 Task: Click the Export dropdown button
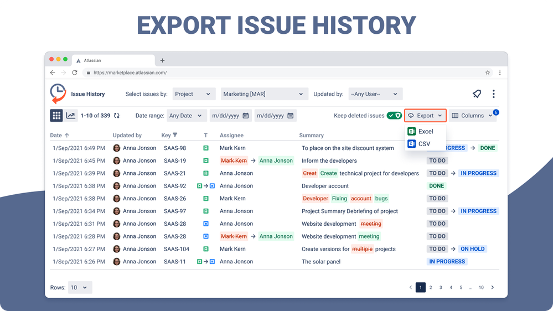pos(425,115)
